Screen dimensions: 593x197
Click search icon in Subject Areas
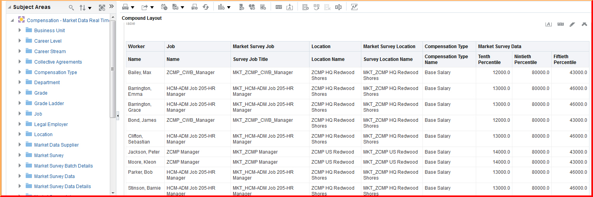tap(71, 7)
